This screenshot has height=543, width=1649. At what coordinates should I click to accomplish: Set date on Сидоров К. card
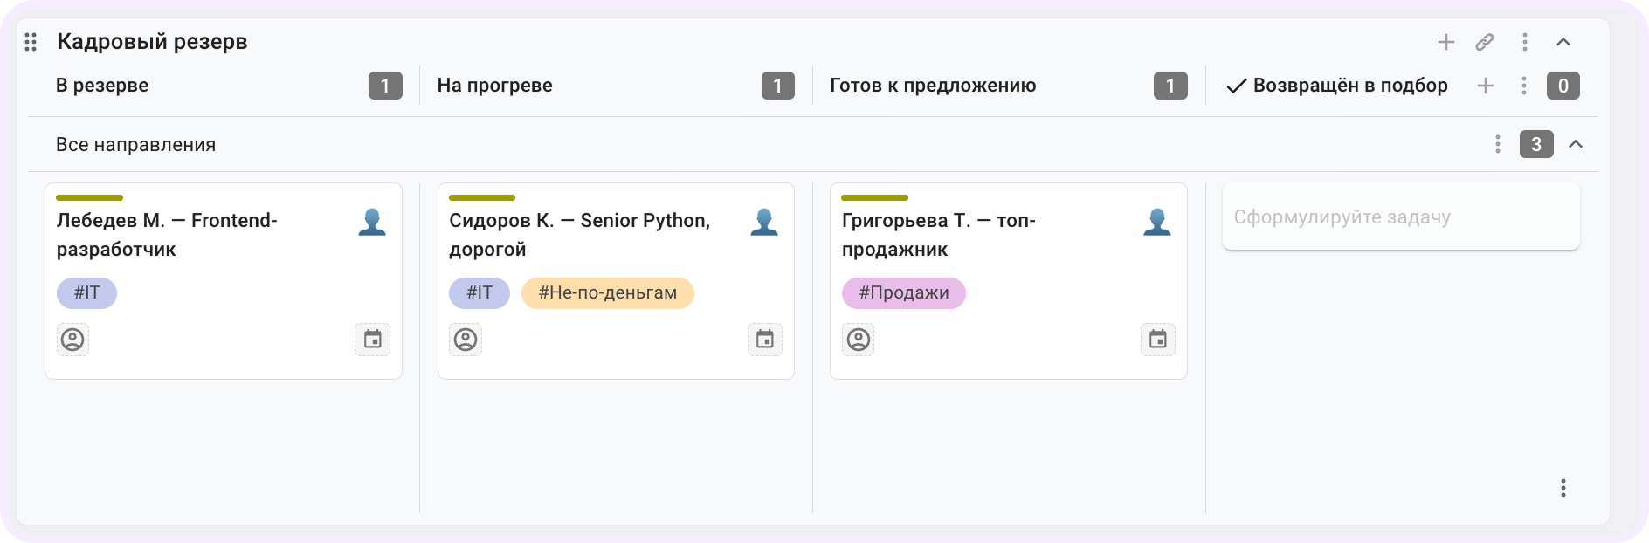(x=765, y=339)
